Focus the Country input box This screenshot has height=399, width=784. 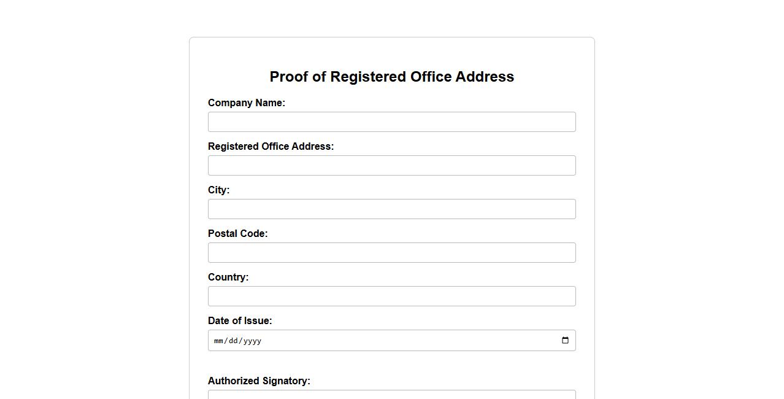[x=391, y=296]
